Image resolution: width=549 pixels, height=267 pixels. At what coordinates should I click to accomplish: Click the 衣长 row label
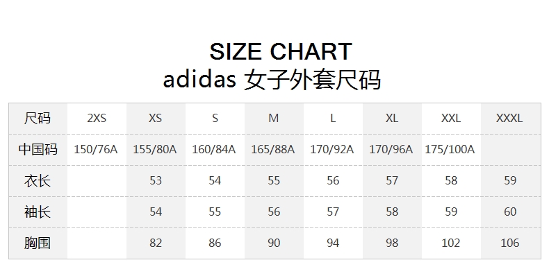tap(38, 181)
